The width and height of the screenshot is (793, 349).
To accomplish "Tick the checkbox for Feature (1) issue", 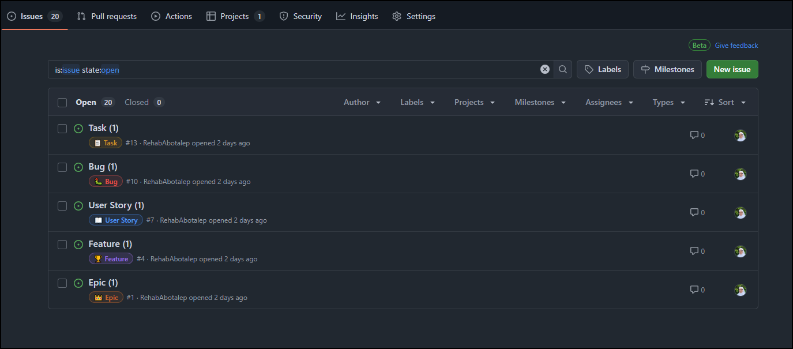I will point(62,245).
